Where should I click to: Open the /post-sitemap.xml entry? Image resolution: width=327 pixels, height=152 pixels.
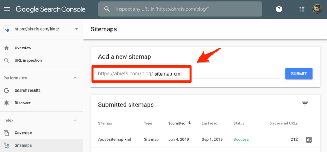(x=114, y=139)
